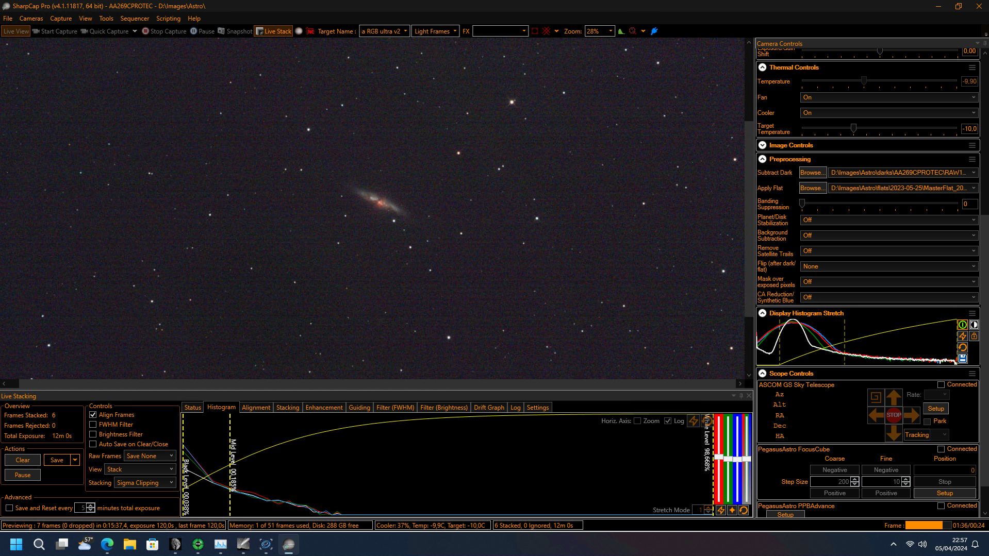The width and height of the screenshot is (989, 556).
Task: Click the red selection area square icon
Action: [x=535, y=31]
